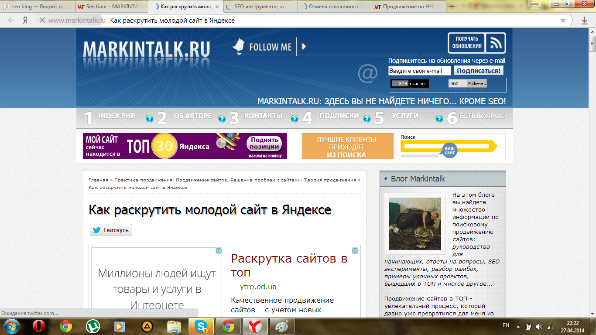This screenshot has width=596, height=335.
Task: Click 'Продвижение сайтов' breadcrumb link
Action: point(202,180)
